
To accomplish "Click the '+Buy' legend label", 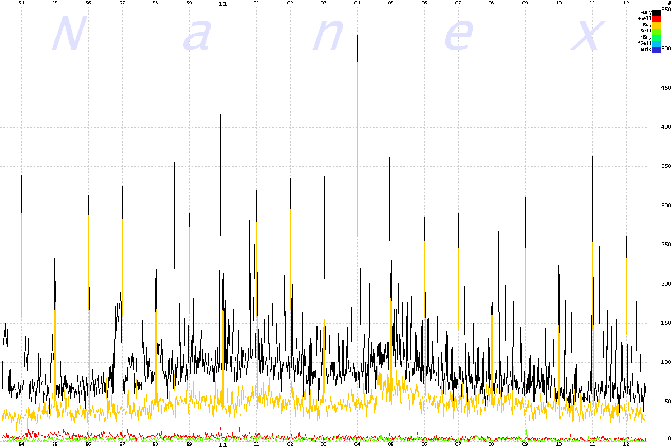I will (646, 12).
